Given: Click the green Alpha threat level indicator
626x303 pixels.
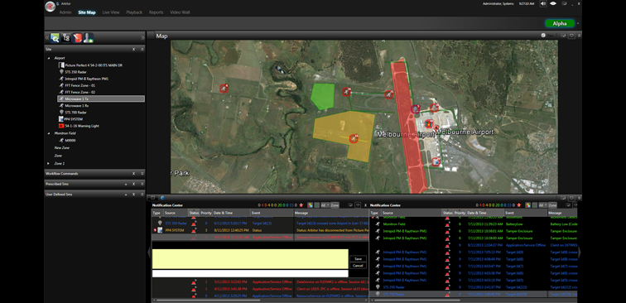Looking at the screenshot, I should point(560,23).
